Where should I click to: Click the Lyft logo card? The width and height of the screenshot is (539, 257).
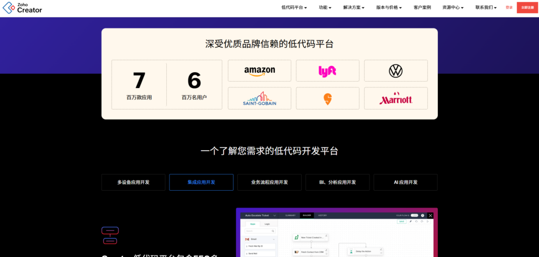[327, 71]
